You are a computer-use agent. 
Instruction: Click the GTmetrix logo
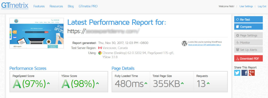coord(15,6)
